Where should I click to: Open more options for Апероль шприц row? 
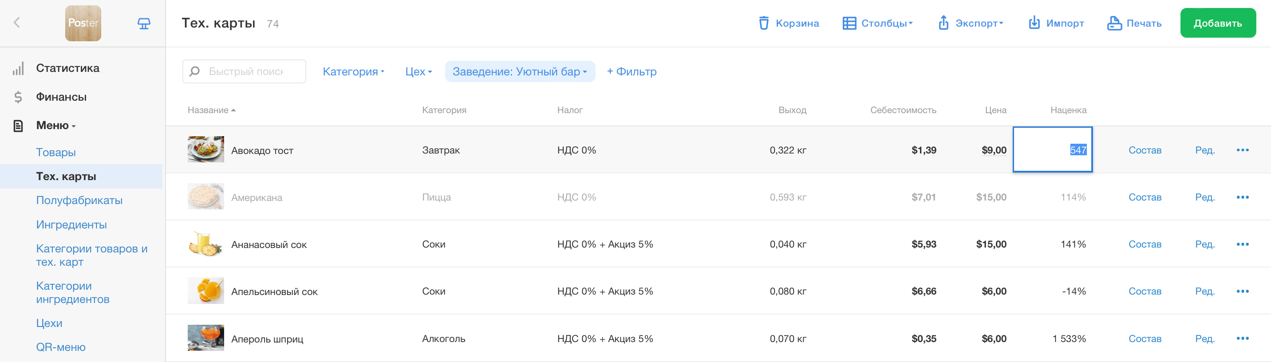click(1243, 338)
